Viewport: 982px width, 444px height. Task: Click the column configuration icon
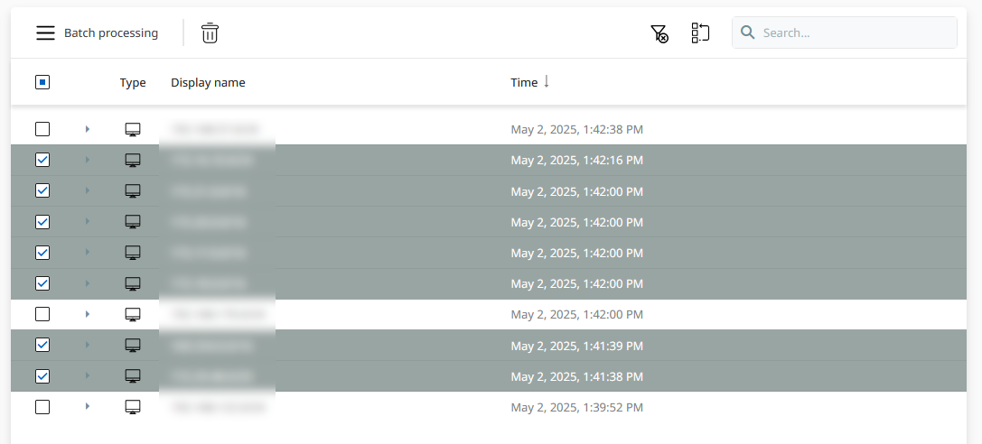pos(700,33)
